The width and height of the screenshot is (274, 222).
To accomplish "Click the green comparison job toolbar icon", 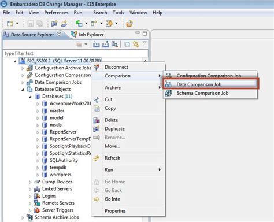I will pyautogui.click(x=79, y=24).
